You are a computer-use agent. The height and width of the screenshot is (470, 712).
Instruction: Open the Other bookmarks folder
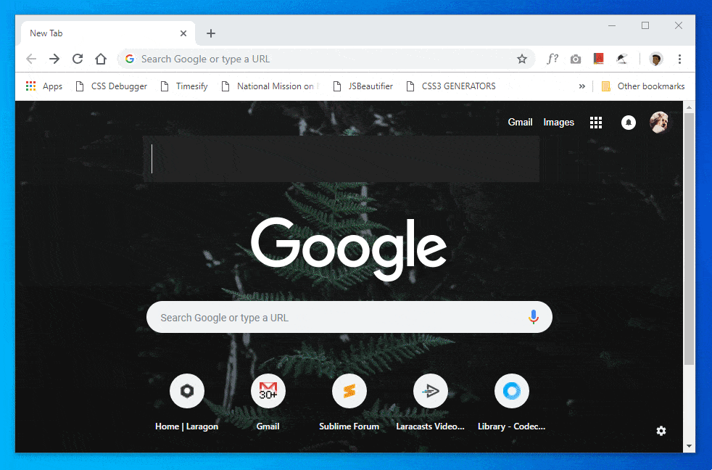pyautogui.click(x=643, y=86)
